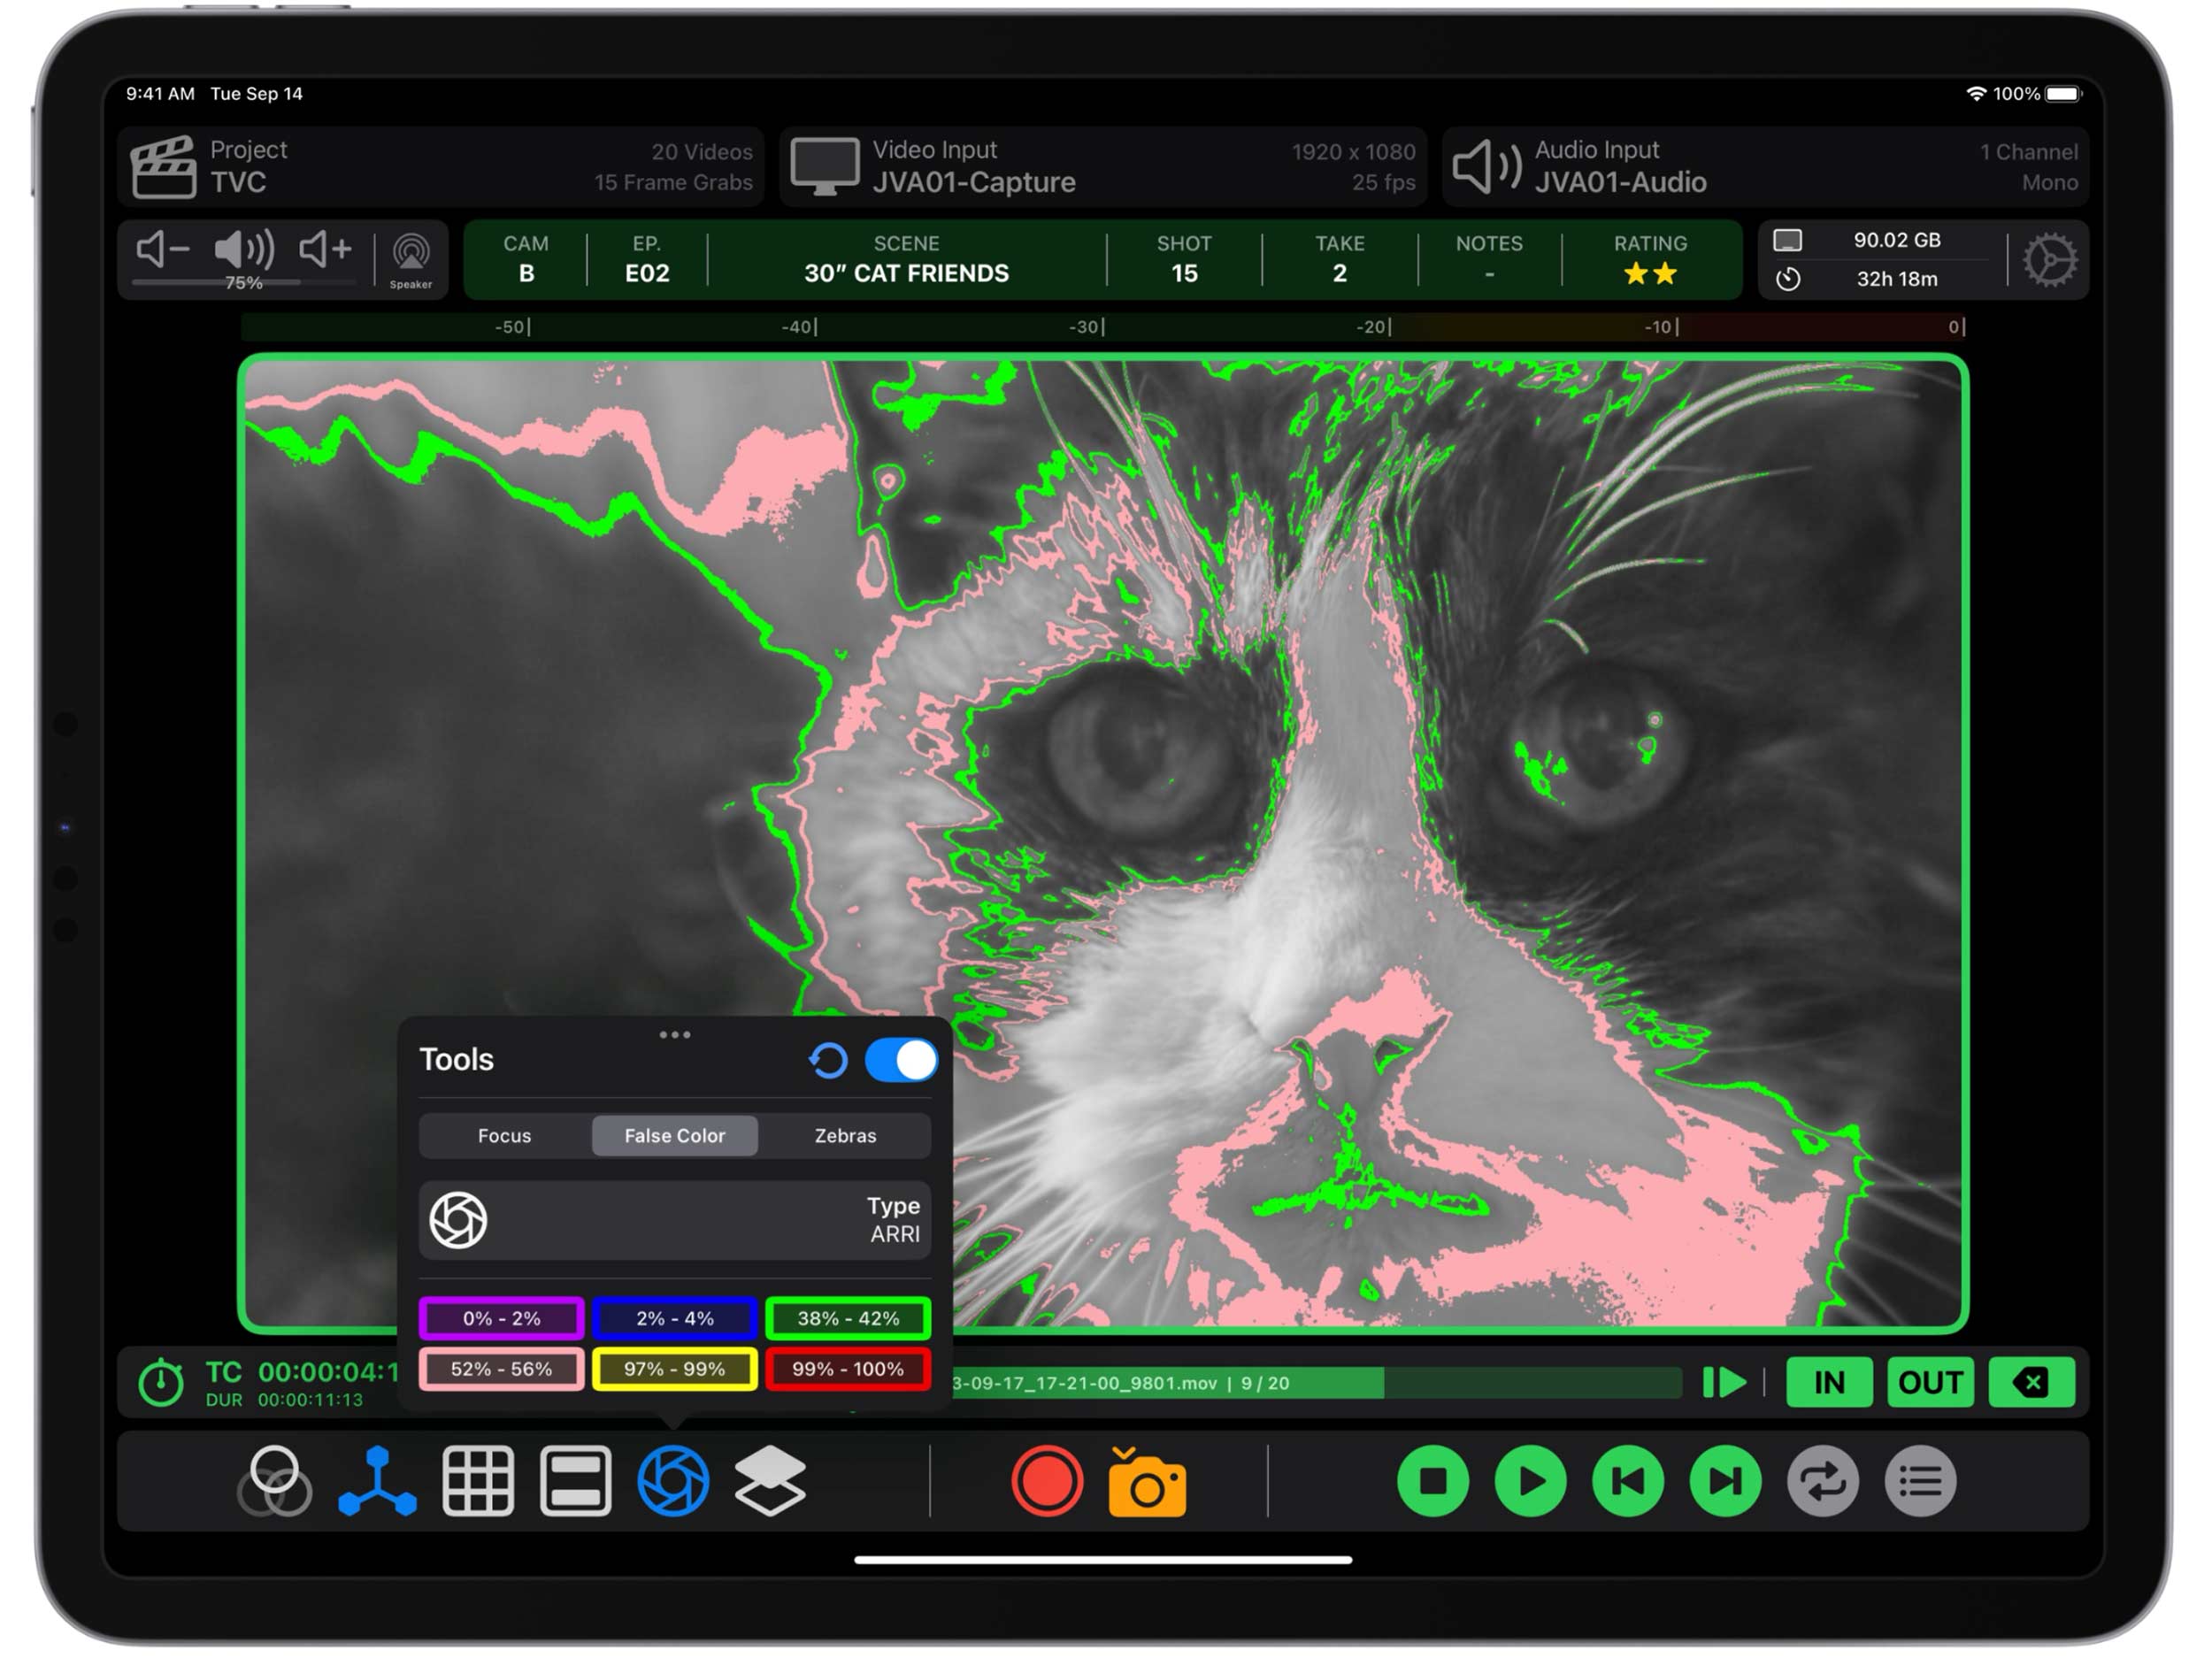Toggle the Tools on/off switch
Screen dimensions: 2212x1658
point(901,1060)
